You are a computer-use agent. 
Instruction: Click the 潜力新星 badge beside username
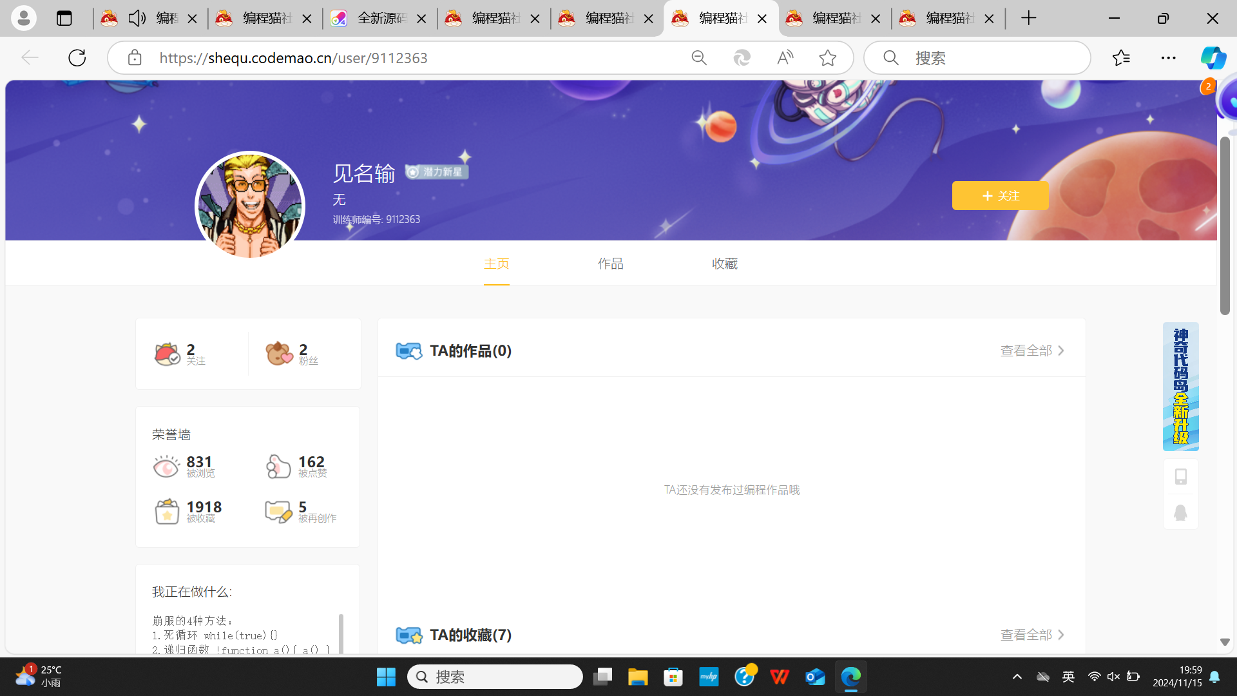[436, 171]
